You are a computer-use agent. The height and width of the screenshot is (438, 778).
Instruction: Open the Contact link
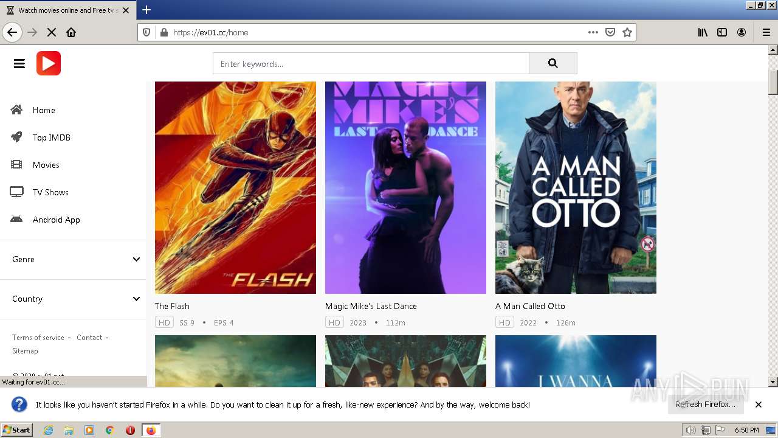[89, 338]
